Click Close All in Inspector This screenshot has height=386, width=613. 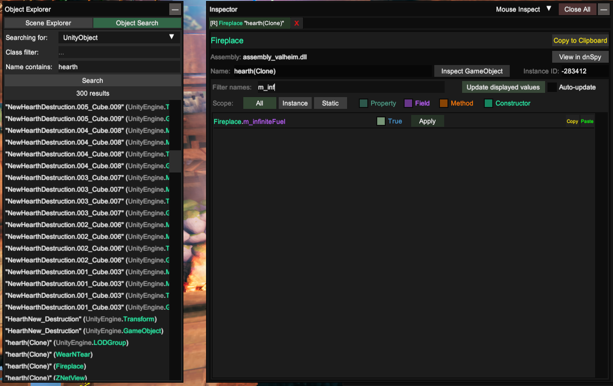point(577,9)
